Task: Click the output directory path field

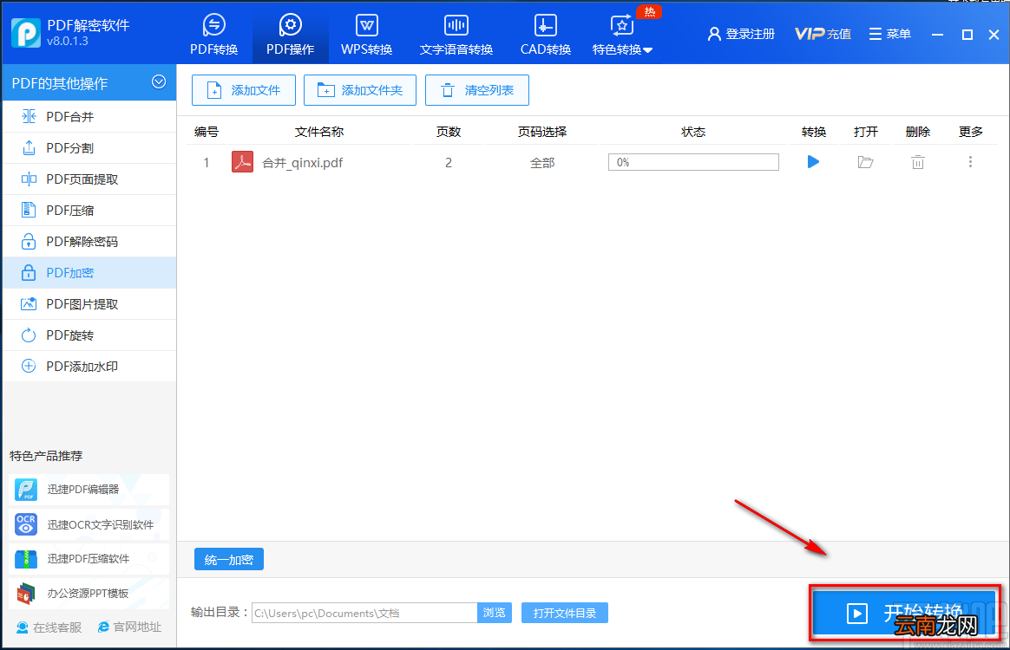Action: (x=364, y=613)
